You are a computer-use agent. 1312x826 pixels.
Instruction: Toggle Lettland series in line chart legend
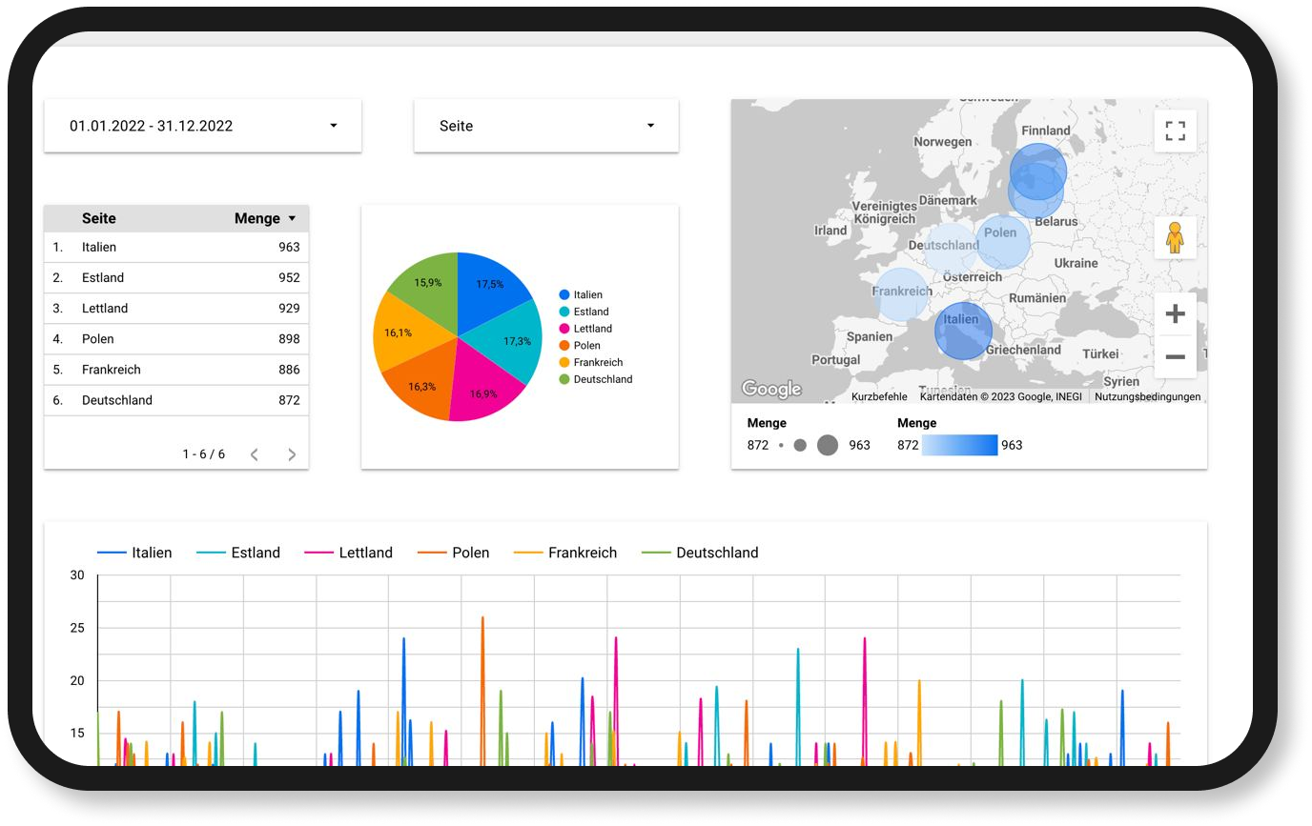coord(348,553)
